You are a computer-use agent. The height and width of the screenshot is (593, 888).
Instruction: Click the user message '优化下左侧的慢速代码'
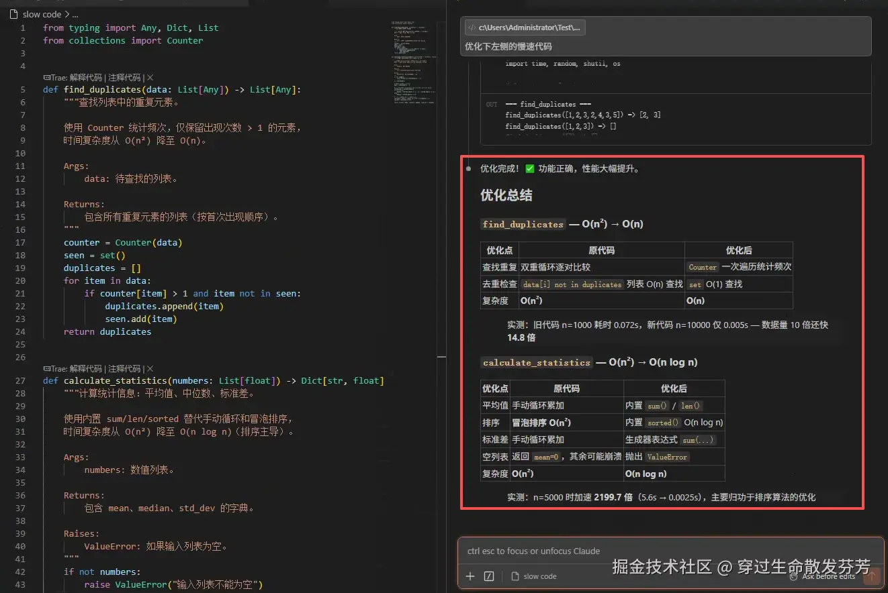point(508,47)
